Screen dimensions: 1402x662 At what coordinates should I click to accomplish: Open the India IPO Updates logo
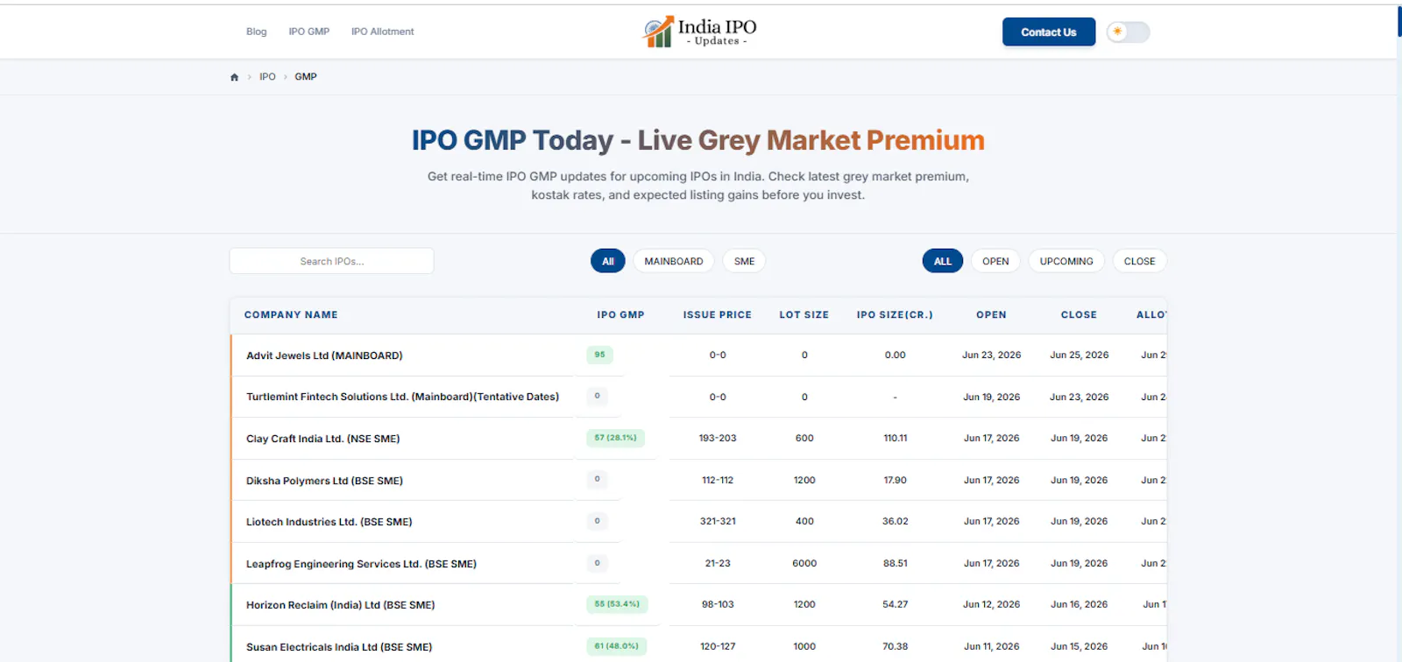coord(699,32)
